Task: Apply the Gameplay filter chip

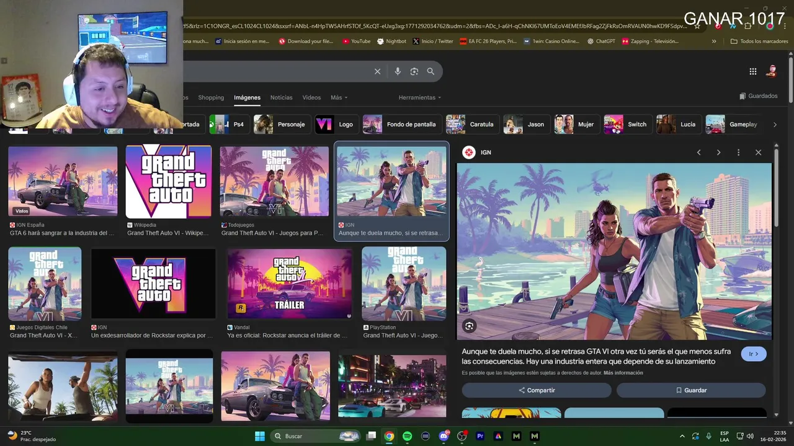Action: 733,124
